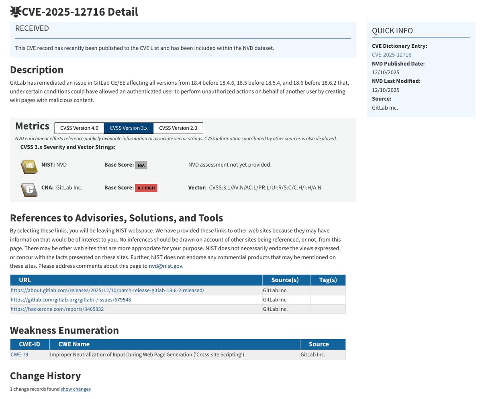Click the bug icon beside CVE-2025-12716 title
Image resolution: width=482 pixels, height=399 pixels.
(x=15, y=12)
